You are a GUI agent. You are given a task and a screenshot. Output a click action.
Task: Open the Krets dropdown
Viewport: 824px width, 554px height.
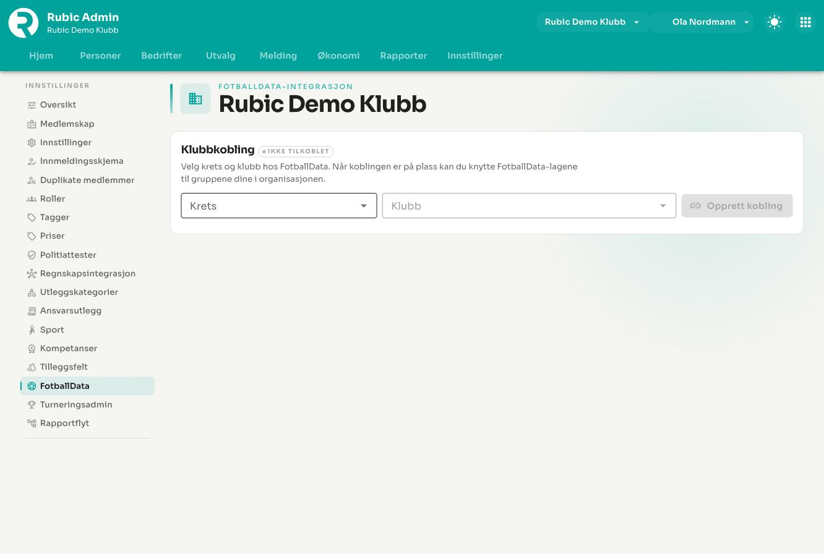pos(279,206)
